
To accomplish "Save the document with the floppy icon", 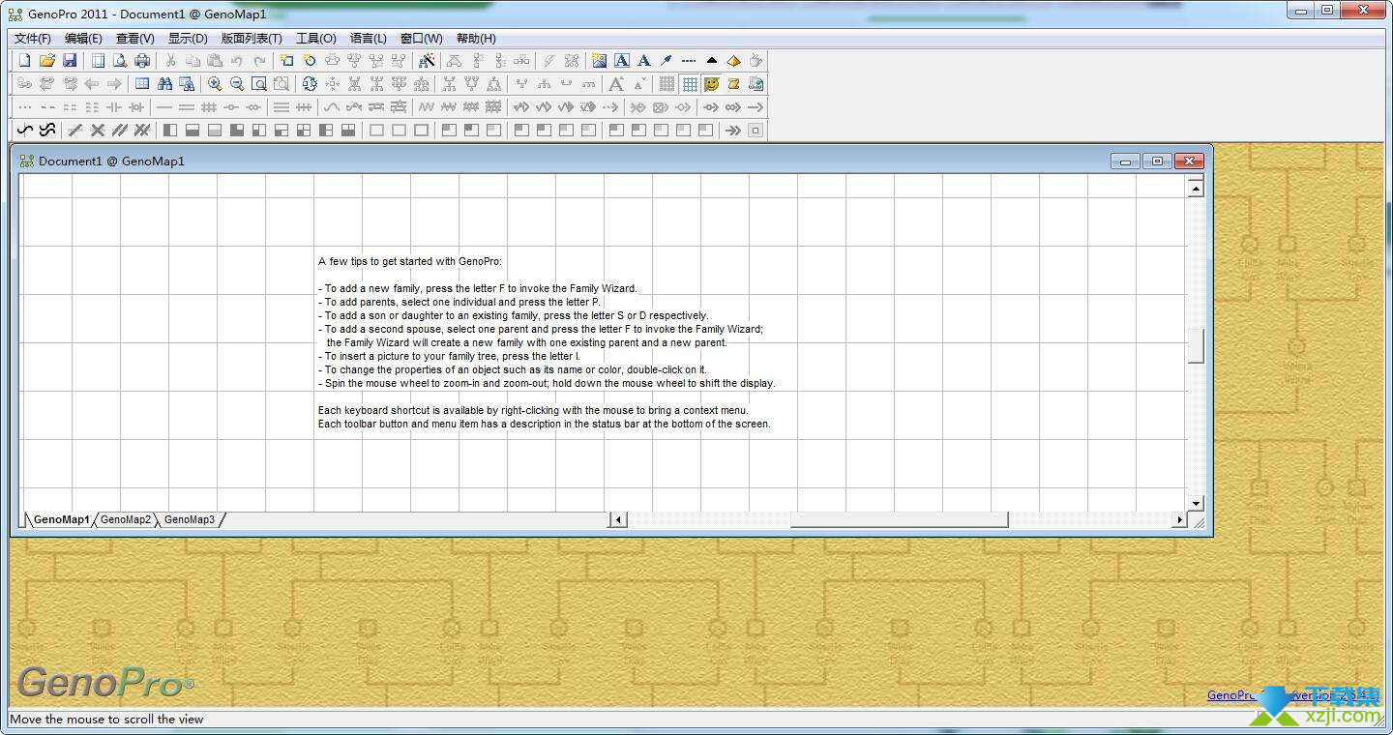I will click(x=70, y=61).
